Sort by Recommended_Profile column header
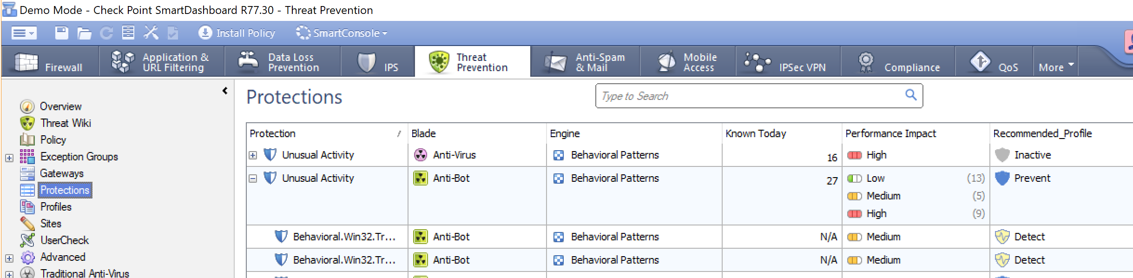Image resolution: width=1133 pixels, height=278 pixels. tap(1061, 133)
